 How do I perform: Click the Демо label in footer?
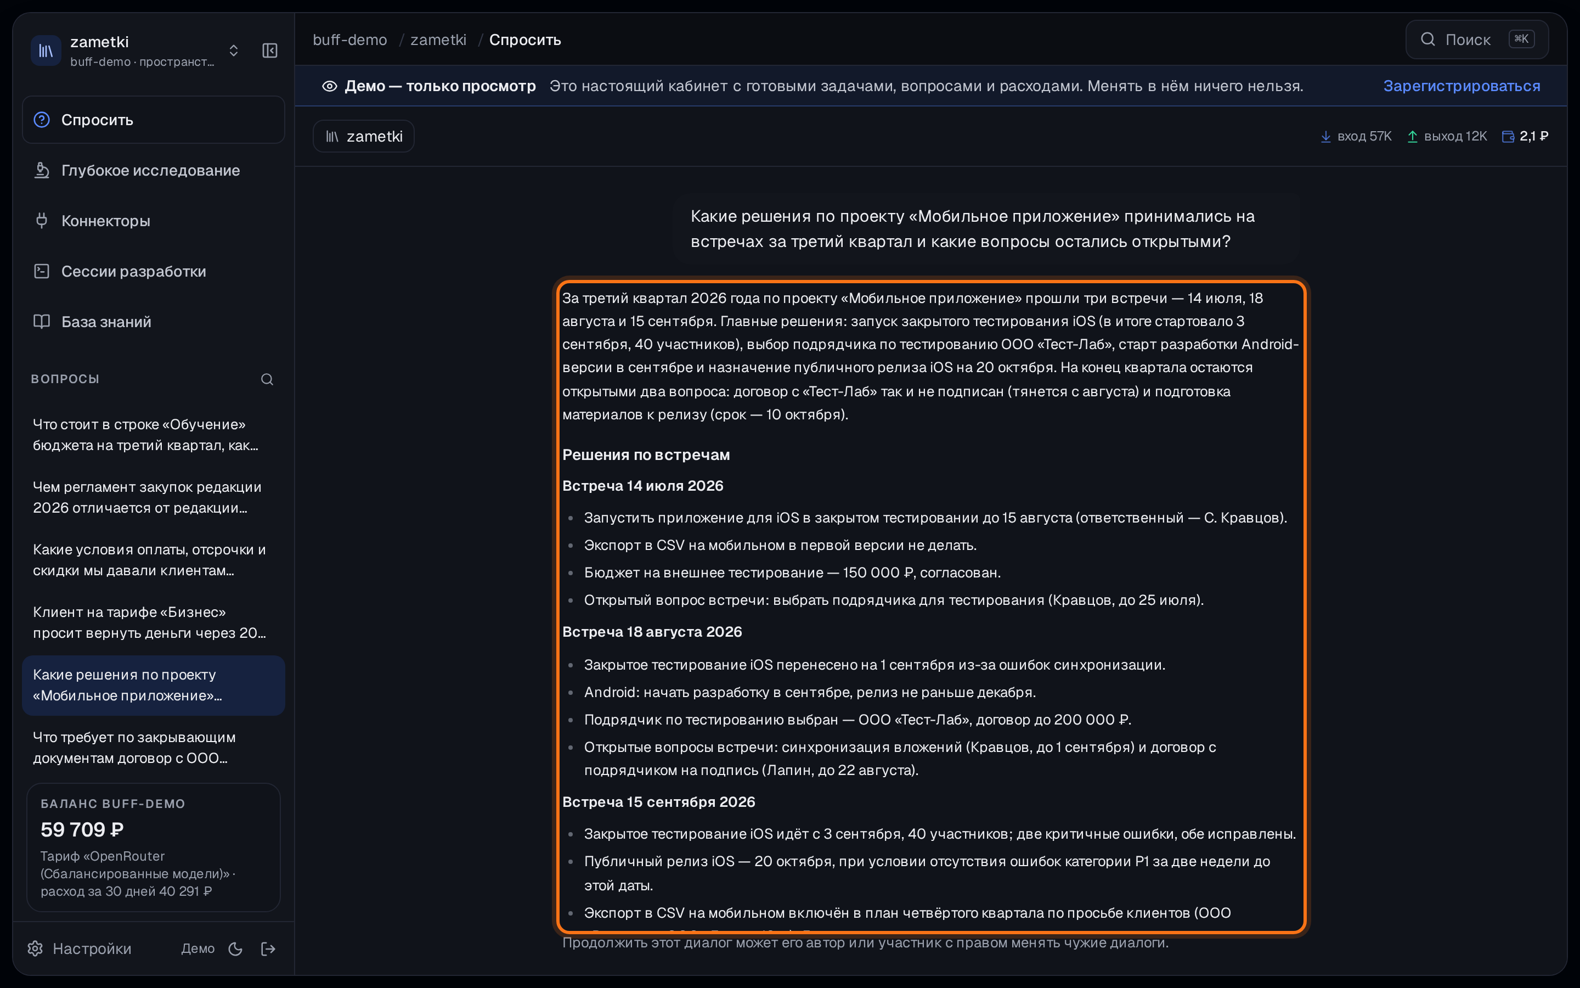click(x=198, y=948)
